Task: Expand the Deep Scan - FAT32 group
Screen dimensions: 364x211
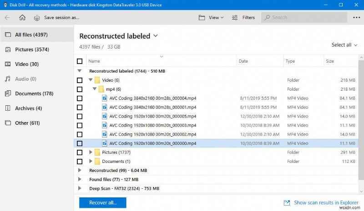Action: pos(80,188)
